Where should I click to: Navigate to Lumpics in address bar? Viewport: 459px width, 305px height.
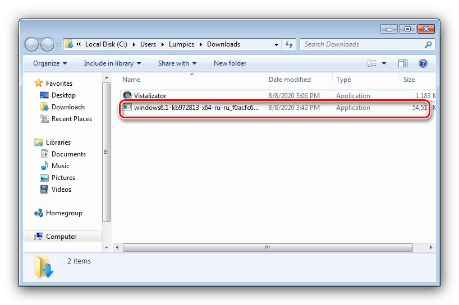coord(181,44)
